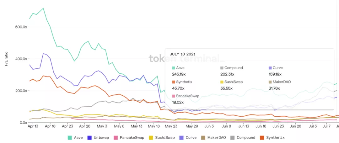Image resolution: width=339 pixels, height=143 pixels.
Task: Toggle the Uniswap series legend label
Action: (101, 138)
